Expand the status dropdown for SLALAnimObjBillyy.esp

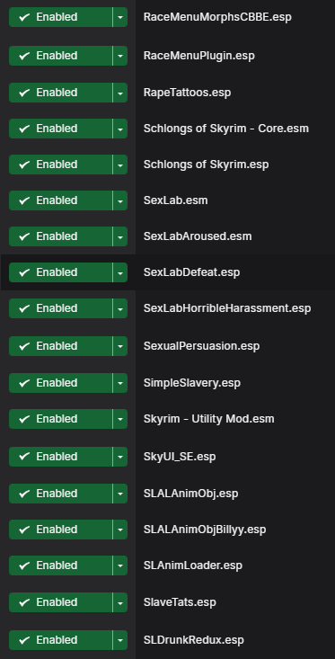pyautogui.click(x=120, y=530)
